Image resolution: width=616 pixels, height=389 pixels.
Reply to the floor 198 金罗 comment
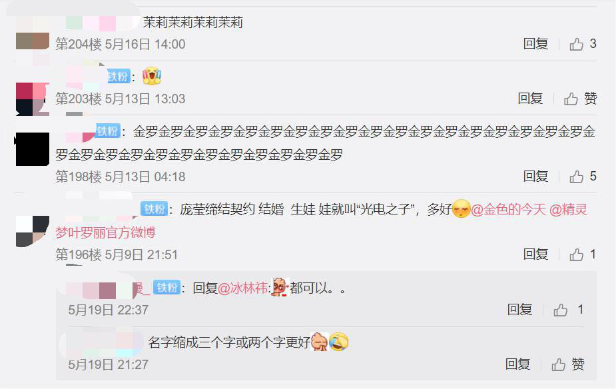(535, 176)
